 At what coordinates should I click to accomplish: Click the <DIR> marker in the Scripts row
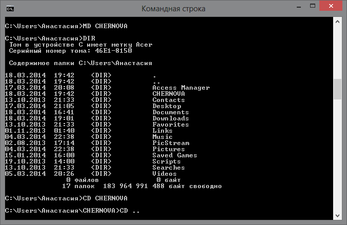[101, 161]
